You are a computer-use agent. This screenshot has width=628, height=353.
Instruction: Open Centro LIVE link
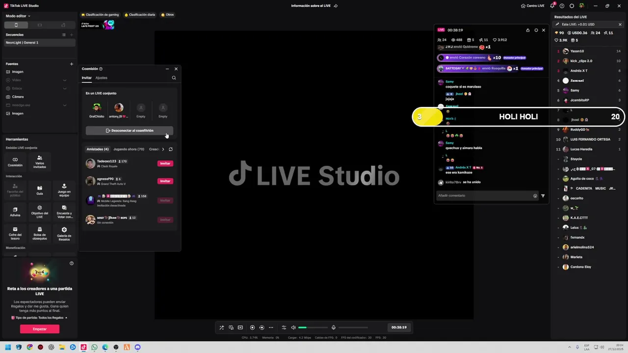533,6
